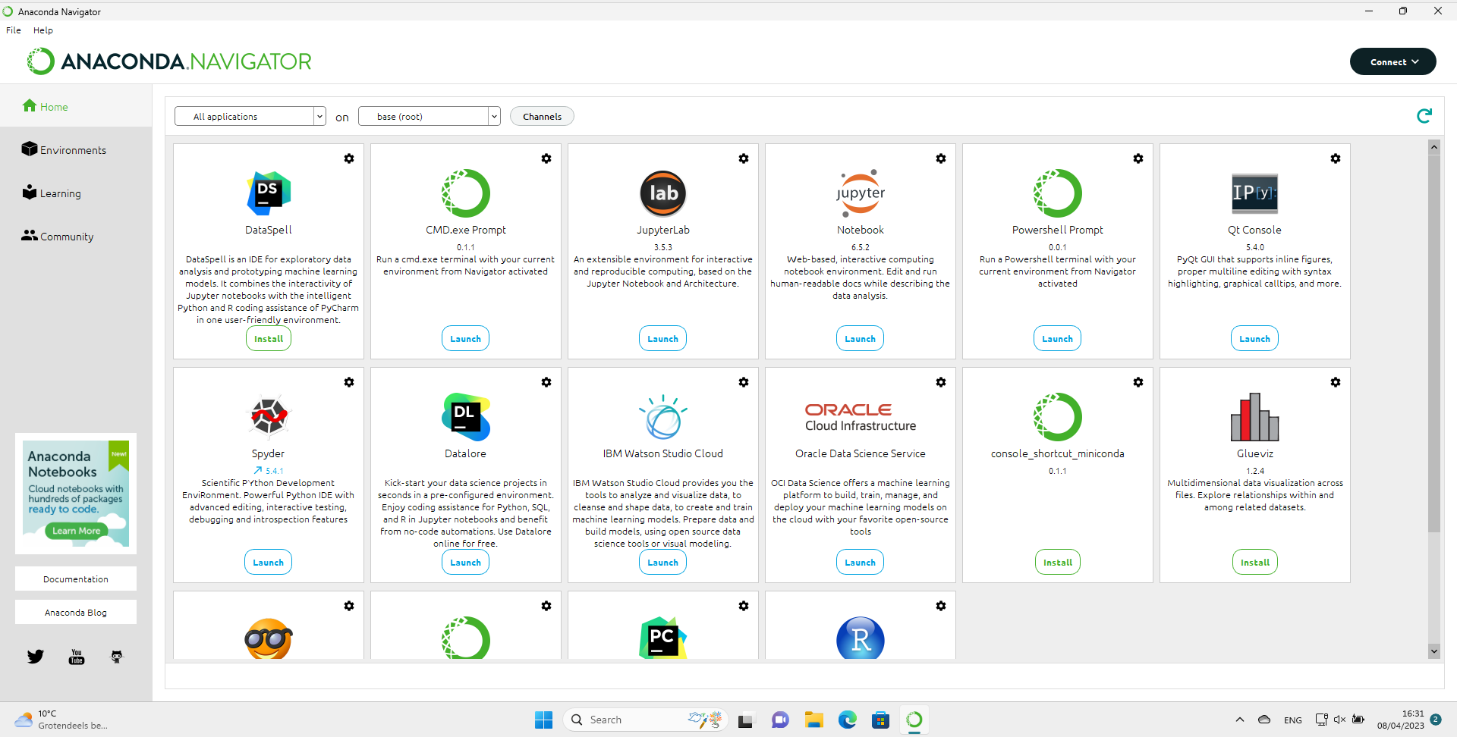
Task: Refresh the applications list
Action: click(1424, 115)
